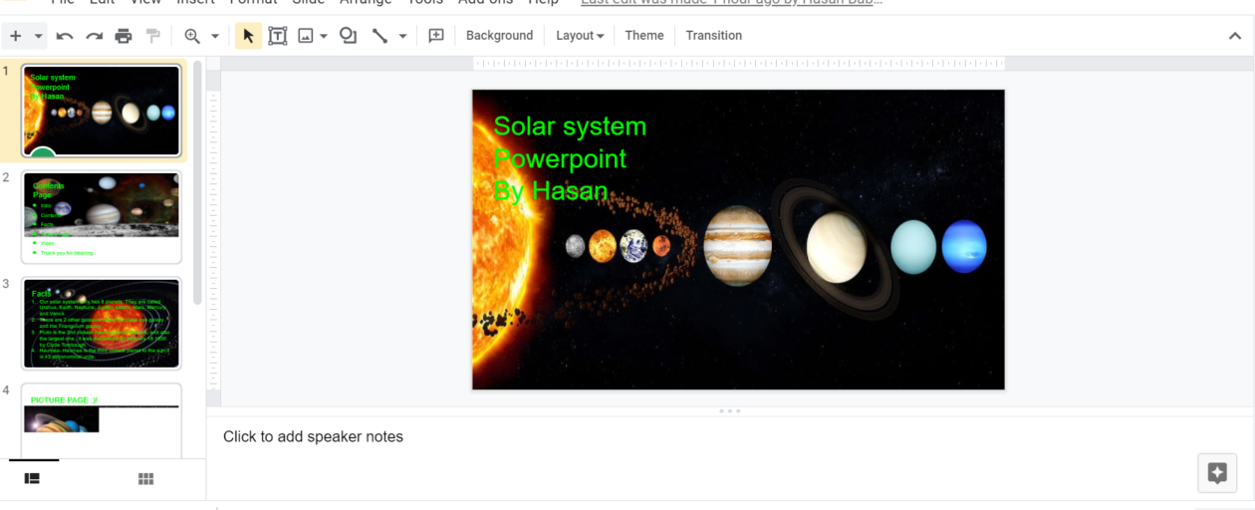Image resolution: width=1255 pixels, height=510 pixels.
Task: Open the Transition panel
Action: click(714, 36)
